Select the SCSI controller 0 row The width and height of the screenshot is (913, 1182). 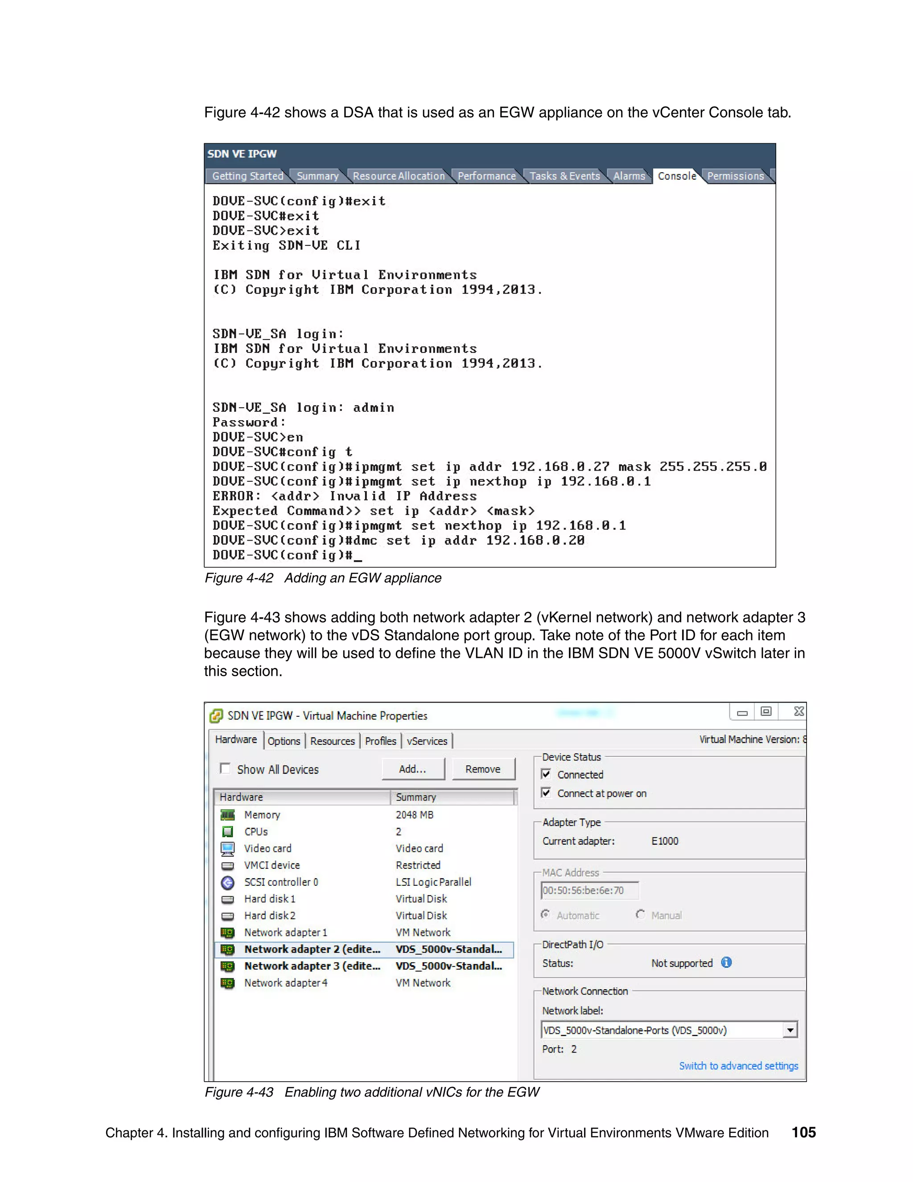click(x=364, y=882)
